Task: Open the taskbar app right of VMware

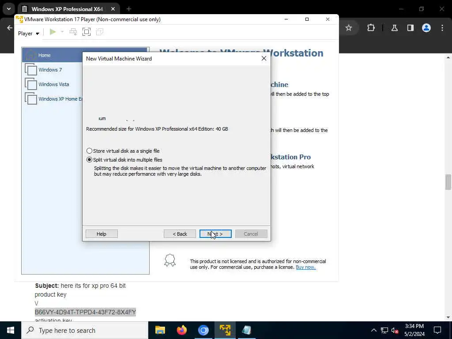Action: pyautogui.click(x=246, y=330)
